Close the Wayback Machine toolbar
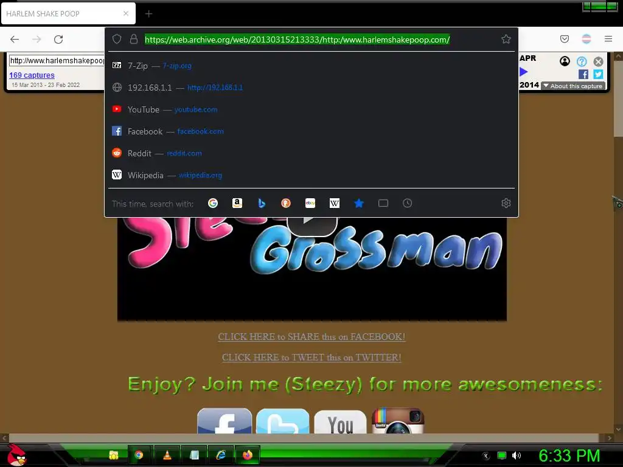The height and width of the screenshot is (467, 623). (599, 61)
